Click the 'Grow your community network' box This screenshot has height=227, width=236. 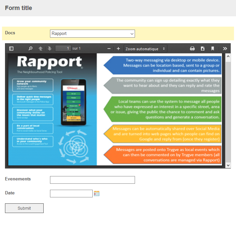click(33, 85)
